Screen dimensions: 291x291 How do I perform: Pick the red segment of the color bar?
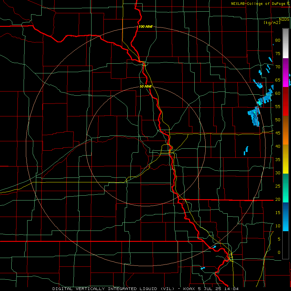click(286, 102)
